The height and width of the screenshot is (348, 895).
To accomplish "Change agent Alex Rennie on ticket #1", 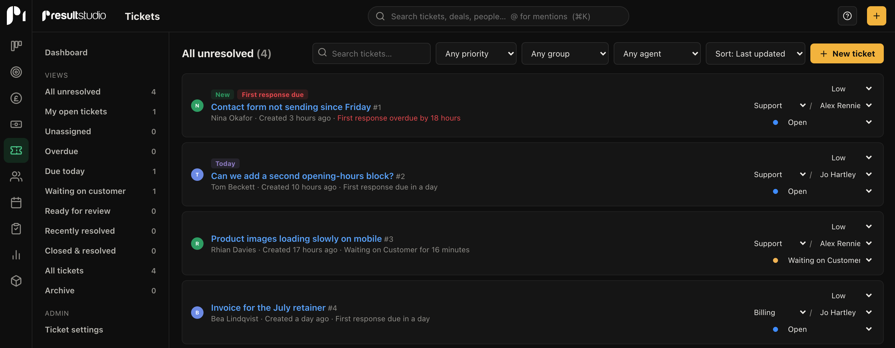I will click(x=846, y=105).
